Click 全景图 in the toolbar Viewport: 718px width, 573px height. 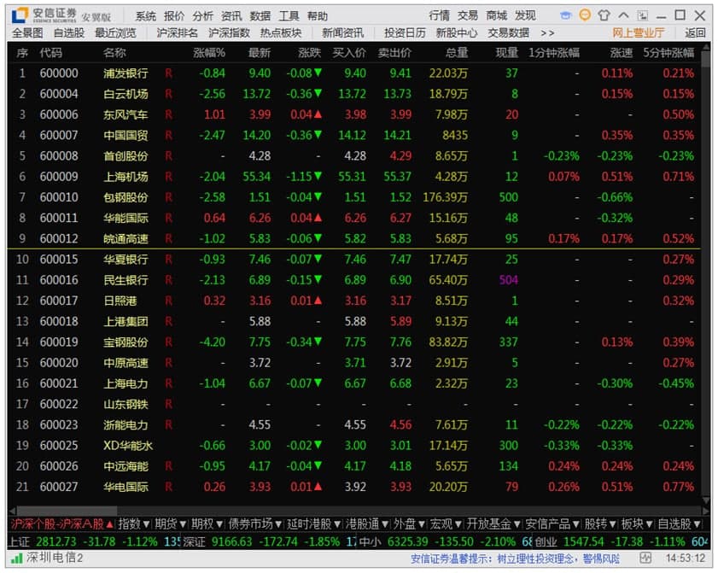[27, 33]
